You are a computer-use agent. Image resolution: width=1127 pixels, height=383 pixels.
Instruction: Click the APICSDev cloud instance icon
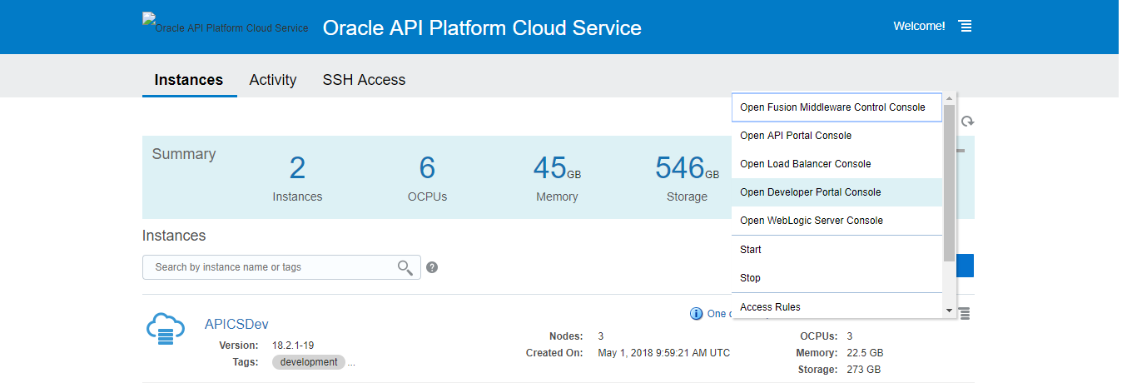pos(165,328)
